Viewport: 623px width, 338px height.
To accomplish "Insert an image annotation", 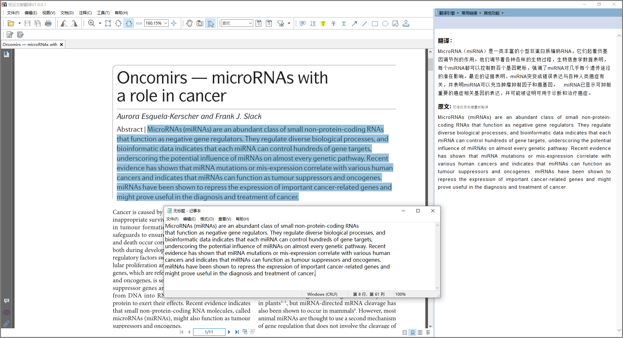I will click(x=396, y=23).
